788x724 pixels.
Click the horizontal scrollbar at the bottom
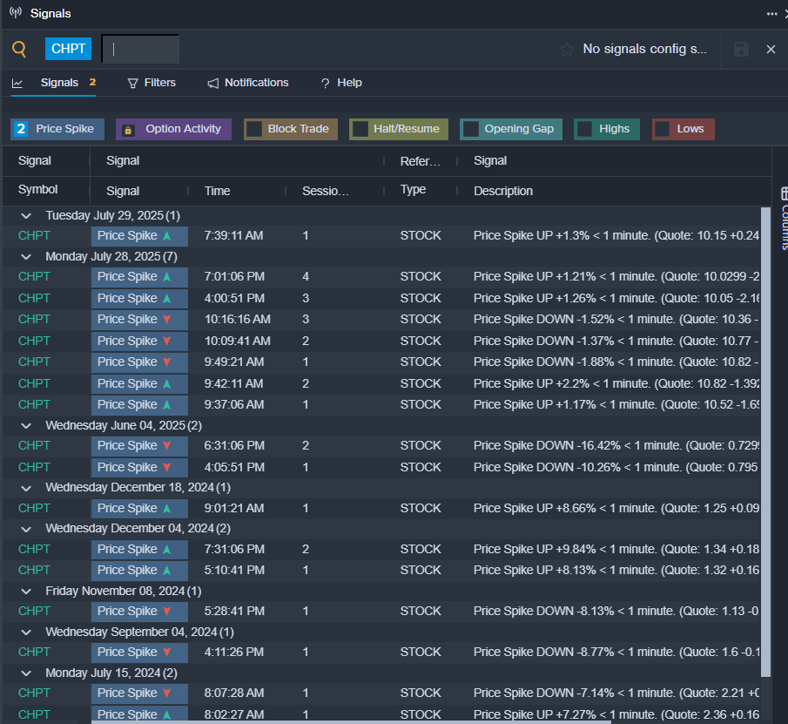tap(351, 722)
